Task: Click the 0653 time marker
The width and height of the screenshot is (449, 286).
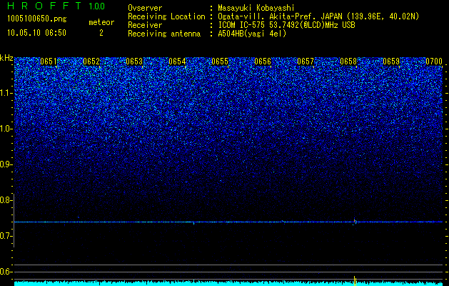Action: (x=134, y=61)
